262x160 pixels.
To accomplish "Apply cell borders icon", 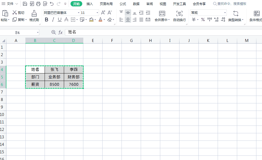I will click(73, 20).
